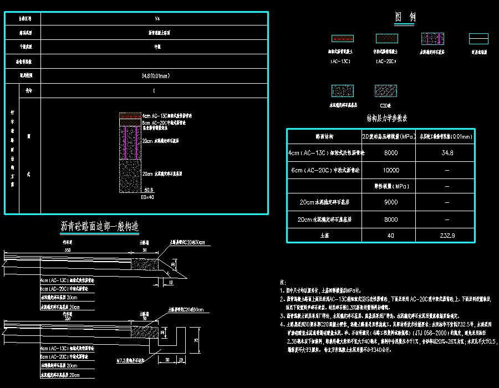Click the "232.9" value
Image resolution: width=499 pixels, height=388 pixels.
coord(447,236)
